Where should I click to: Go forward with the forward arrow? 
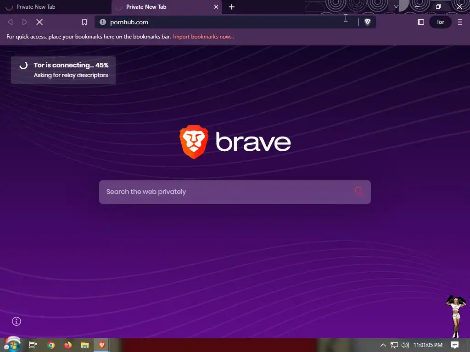coord(25,22)
